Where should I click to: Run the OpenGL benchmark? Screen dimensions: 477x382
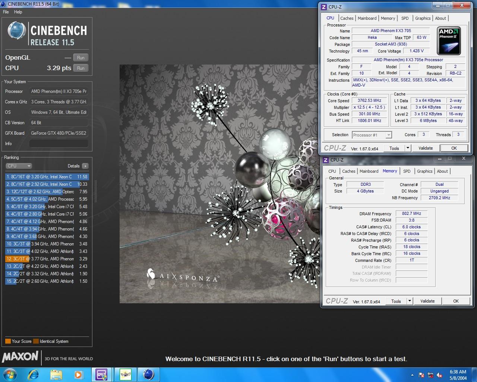80,58
